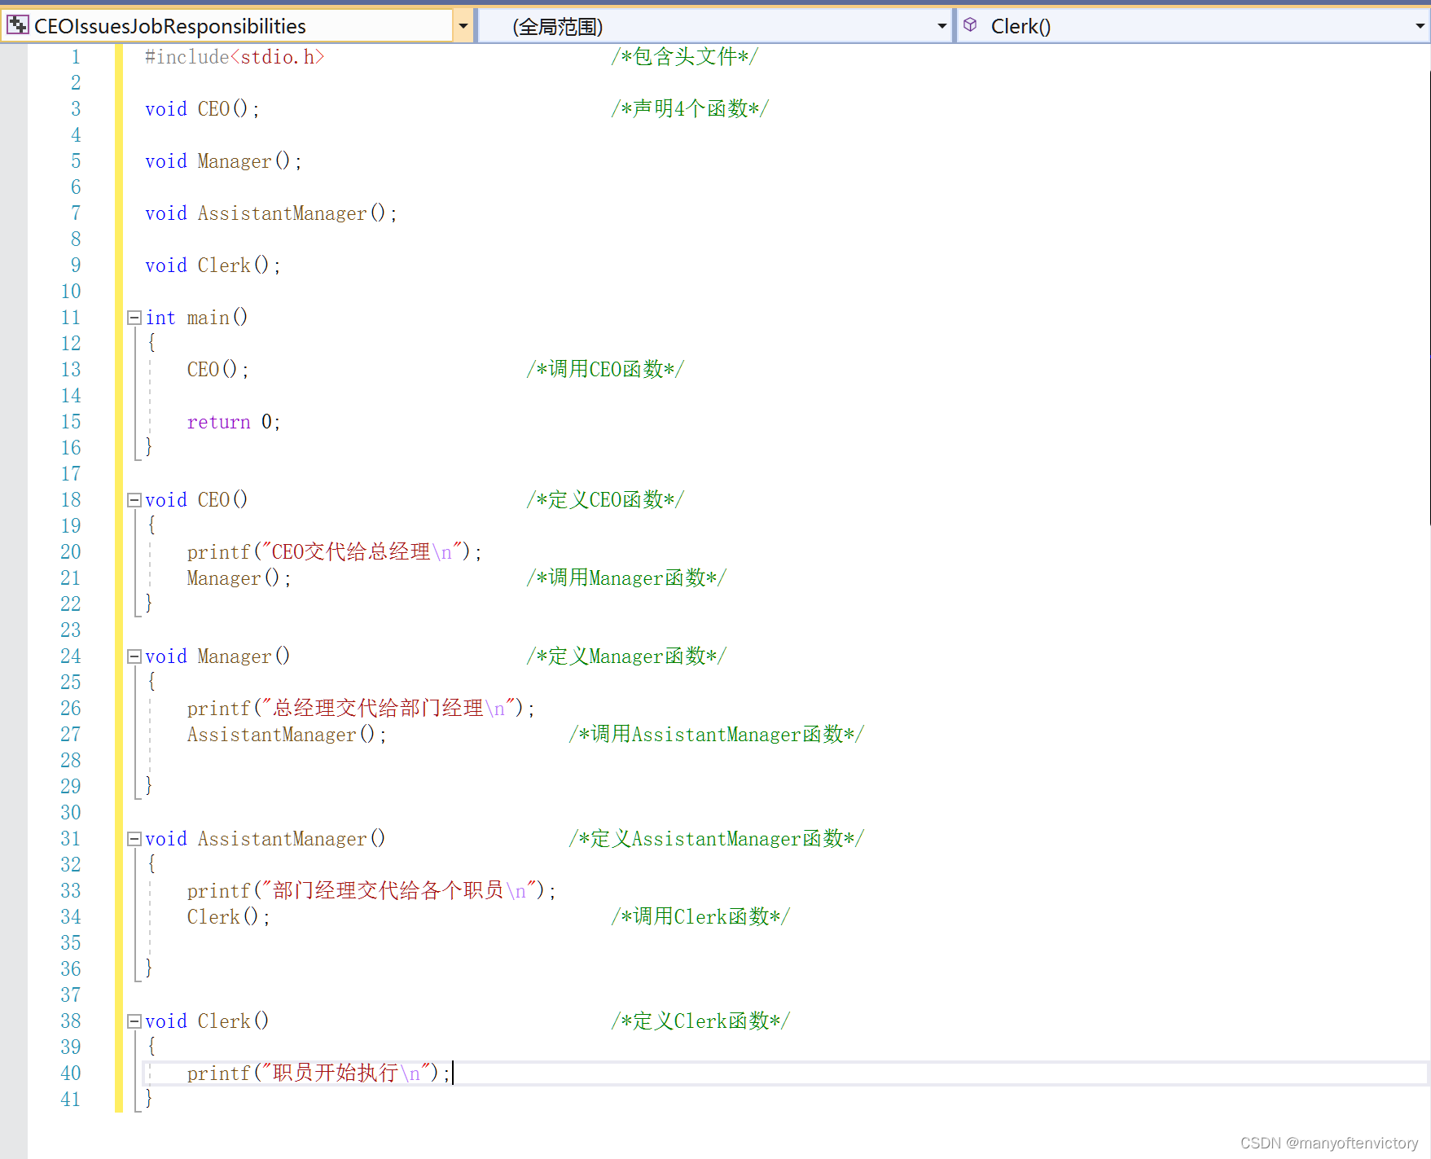Open the CEOIssuesJobResponsibilities project dropdown

463,26
